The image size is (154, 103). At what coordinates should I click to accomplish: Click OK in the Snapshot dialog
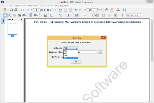76,62
